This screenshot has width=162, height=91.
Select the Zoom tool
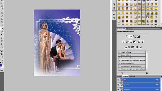pyautogui.click(x=2, y=60)
